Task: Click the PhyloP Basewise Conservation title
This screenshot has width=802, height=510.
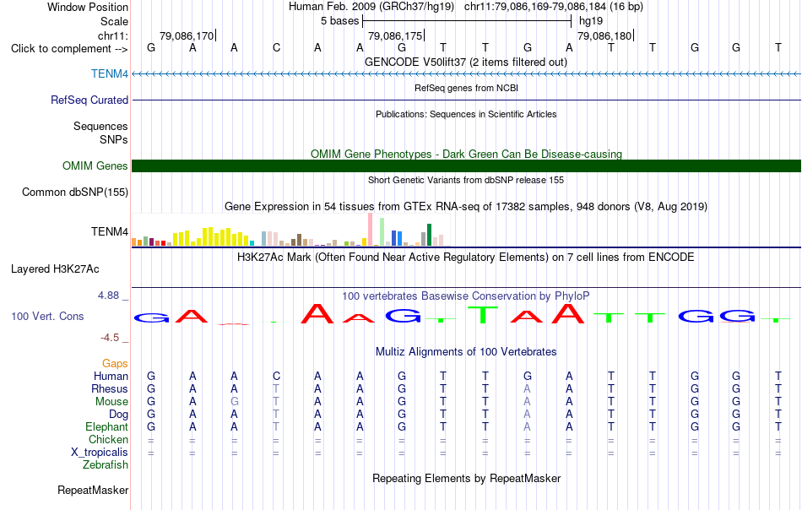Action: coord(465,296)
